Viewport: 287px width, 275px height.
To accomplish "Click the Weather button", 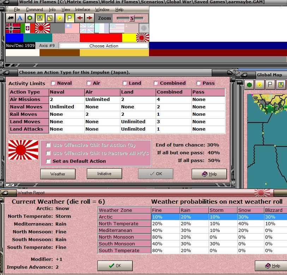I will point(58,174).
